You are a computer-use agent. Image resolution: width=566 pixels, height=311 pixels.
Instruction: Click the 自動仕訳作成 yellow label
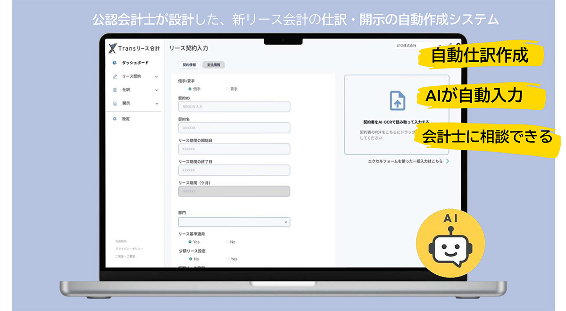[480, 57]
